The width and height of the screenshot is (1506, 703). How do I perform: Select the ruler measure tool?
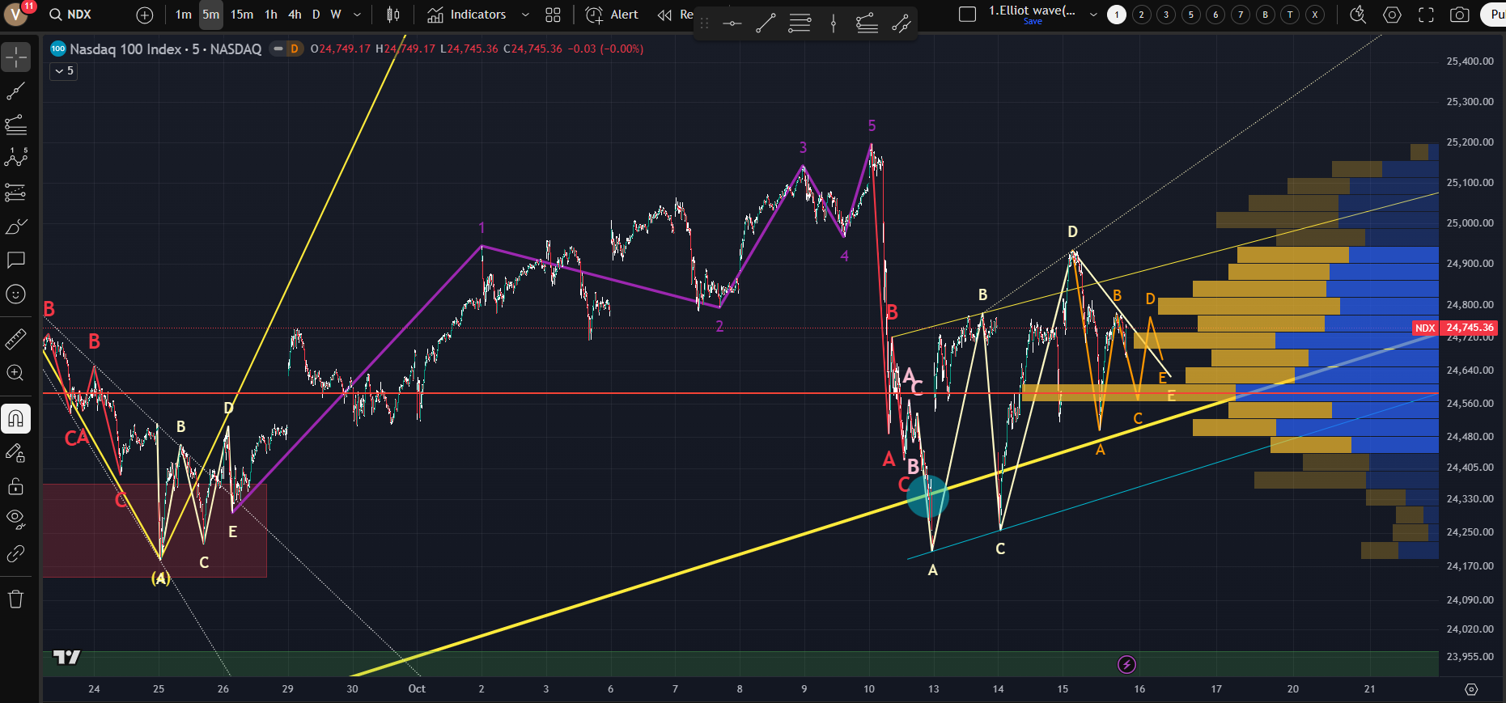(x=15, y=339)
